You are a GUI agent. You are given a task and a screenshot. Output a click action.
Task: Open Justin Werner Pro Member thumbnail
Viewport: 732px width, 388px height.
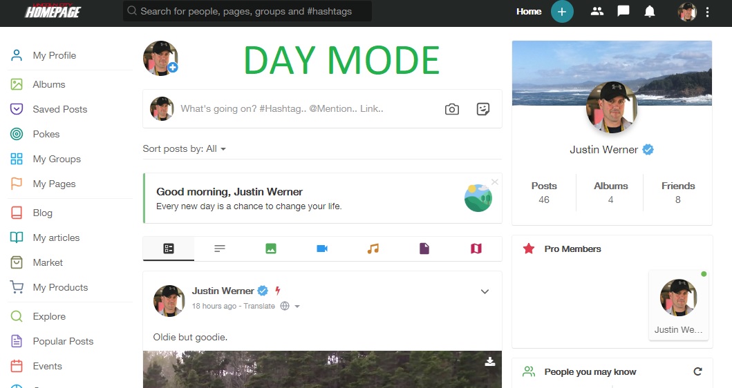[x=679, y=306]
